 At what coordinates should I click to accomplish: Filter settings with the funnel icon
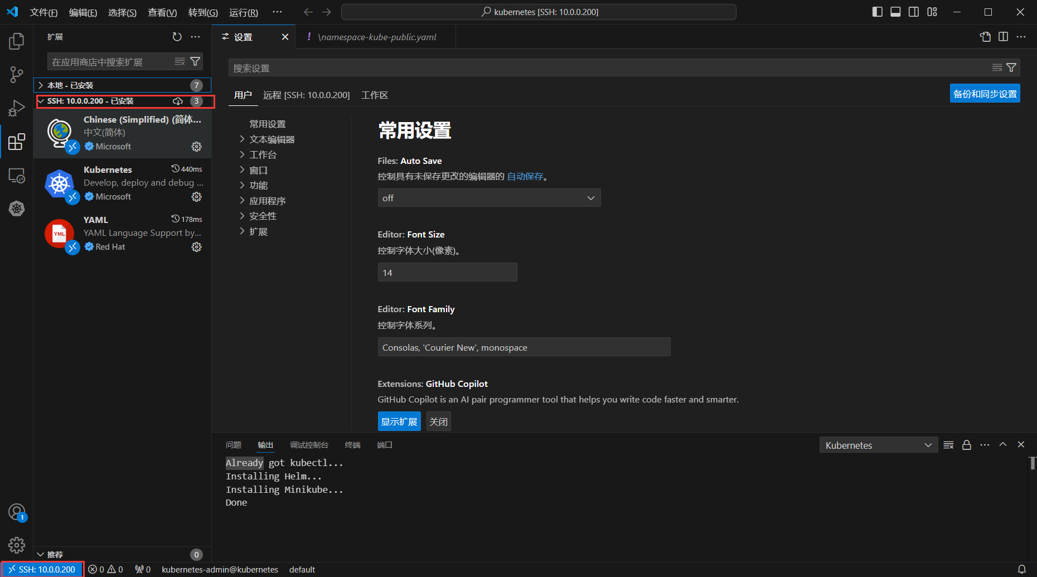click(x=1011, y=67)
